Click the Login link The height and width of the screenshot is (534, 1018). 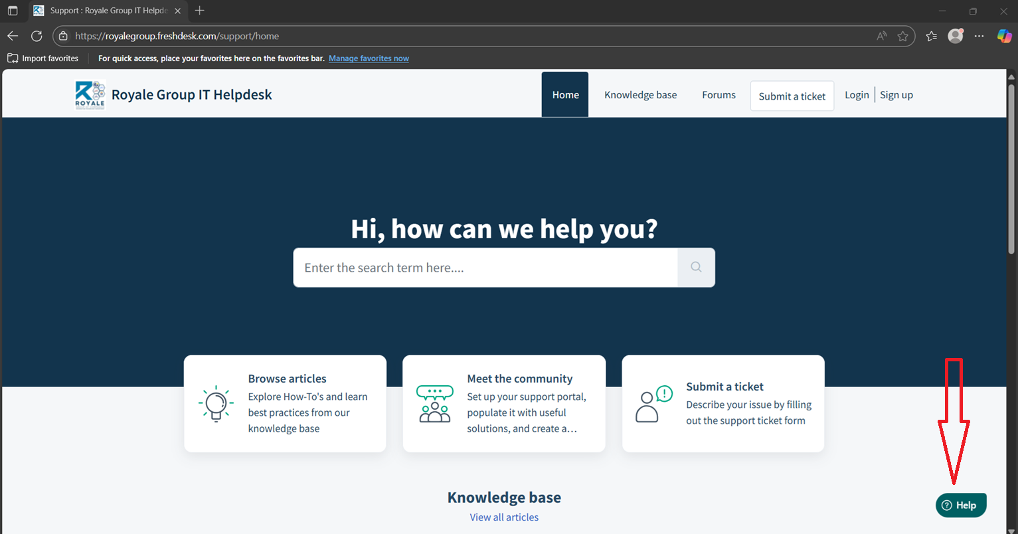point(857,95)
